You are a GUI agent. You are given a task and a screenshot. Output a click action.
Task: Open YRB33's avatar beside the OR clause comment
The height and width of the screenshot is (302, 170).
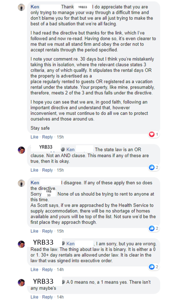(x=21, y=150)
